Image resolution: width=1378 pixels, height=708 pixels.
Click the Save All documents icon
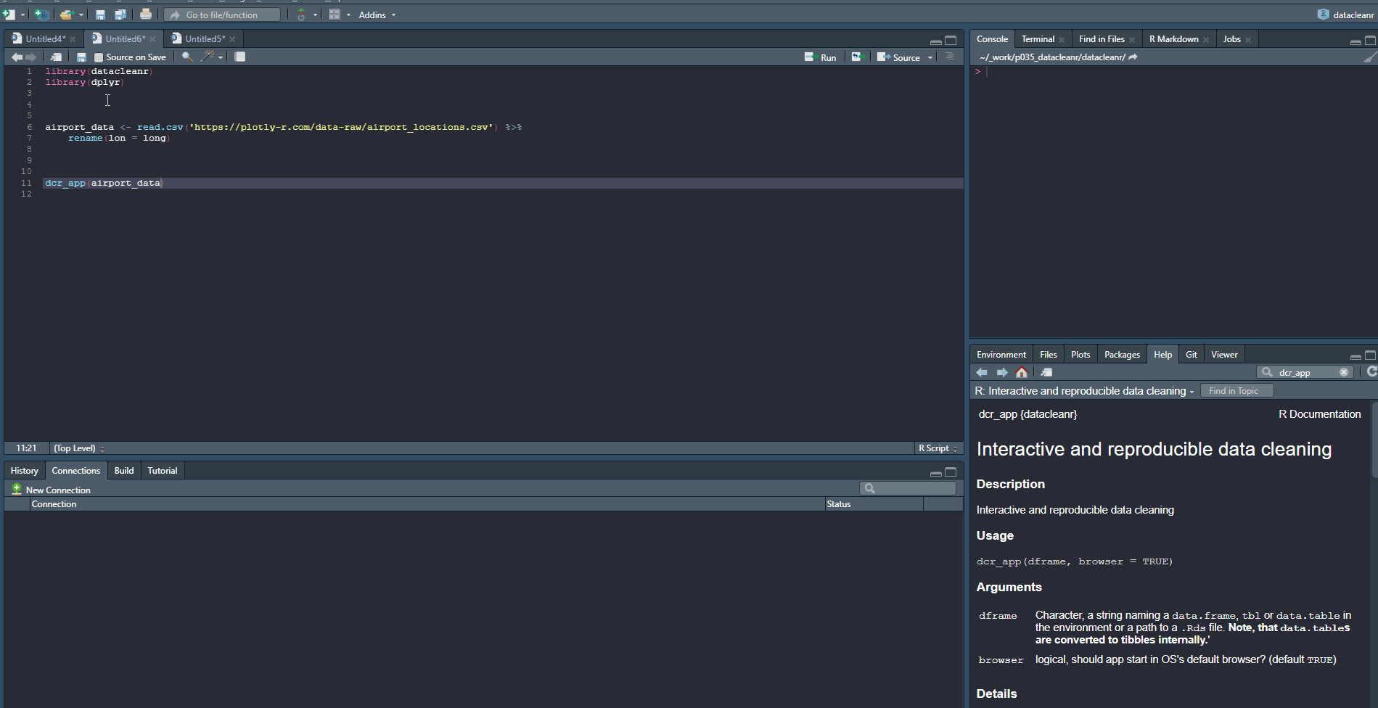120,15
